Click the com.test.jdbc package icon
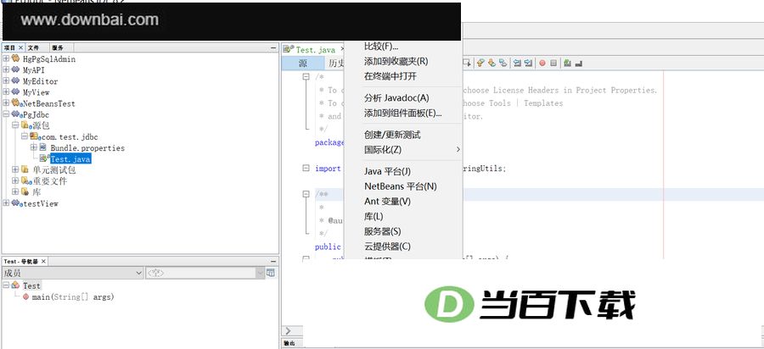The width and height of the screenshot is (764, 349). click(x=34, y=136)
